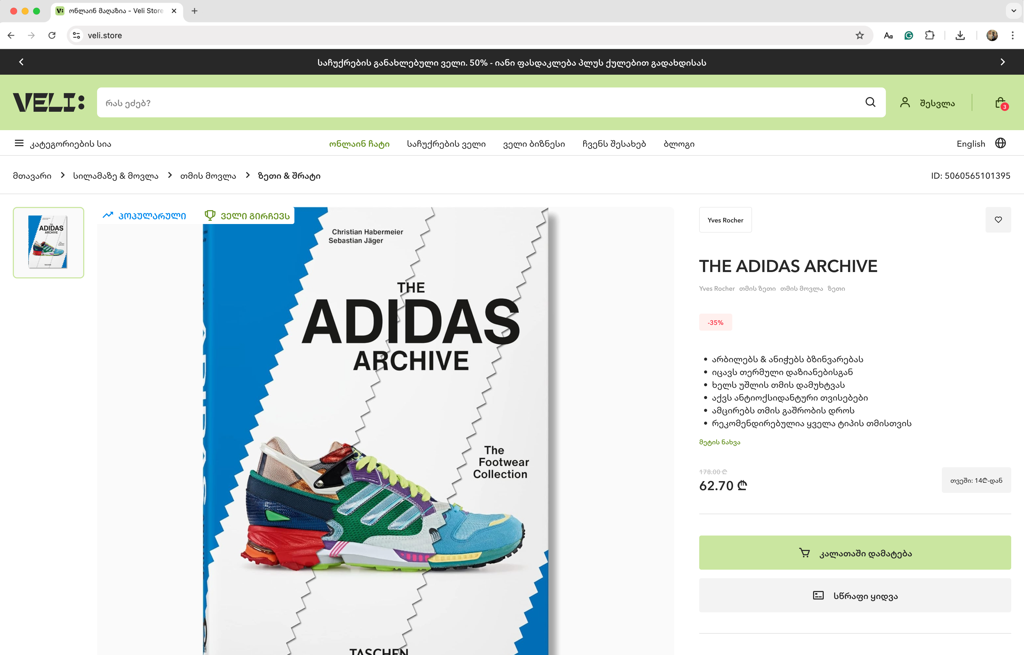Select the Adidas Archive book thumbnail
Viewport: 1024px width, 655px height.
point(49,242)
